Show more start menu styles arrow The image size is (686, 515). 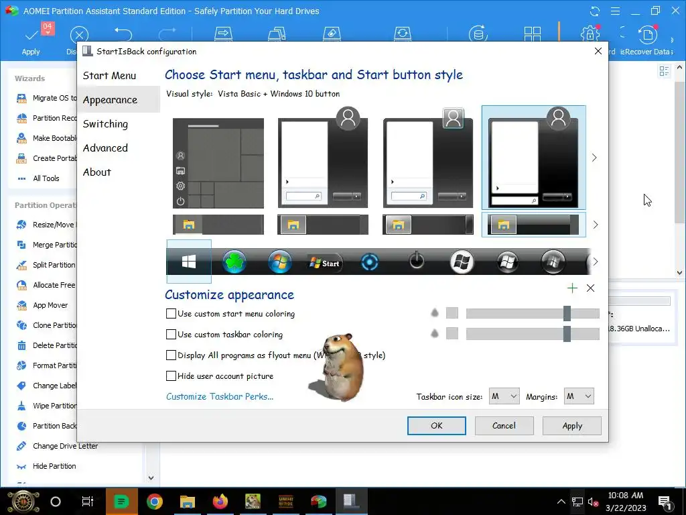click(594, 158)
